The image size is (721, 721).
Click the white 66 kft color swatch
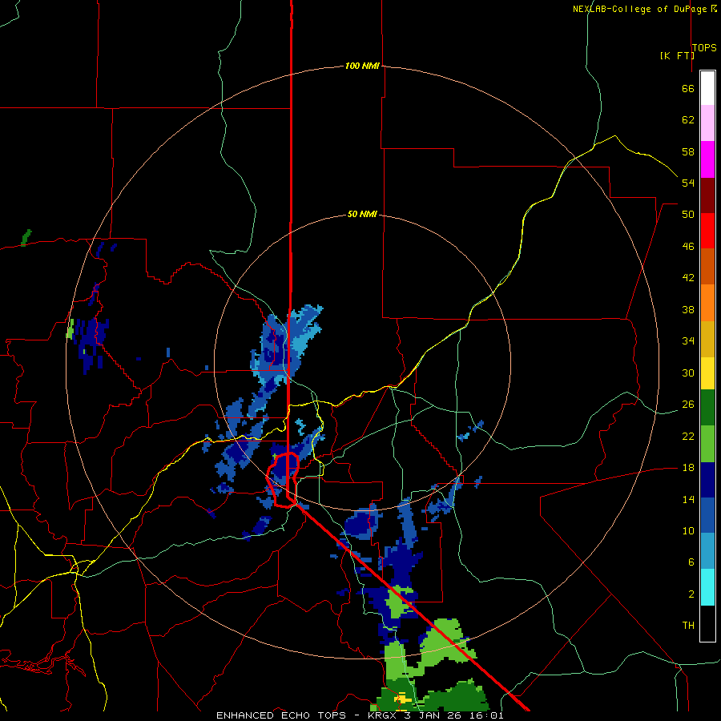coord(707,88)
